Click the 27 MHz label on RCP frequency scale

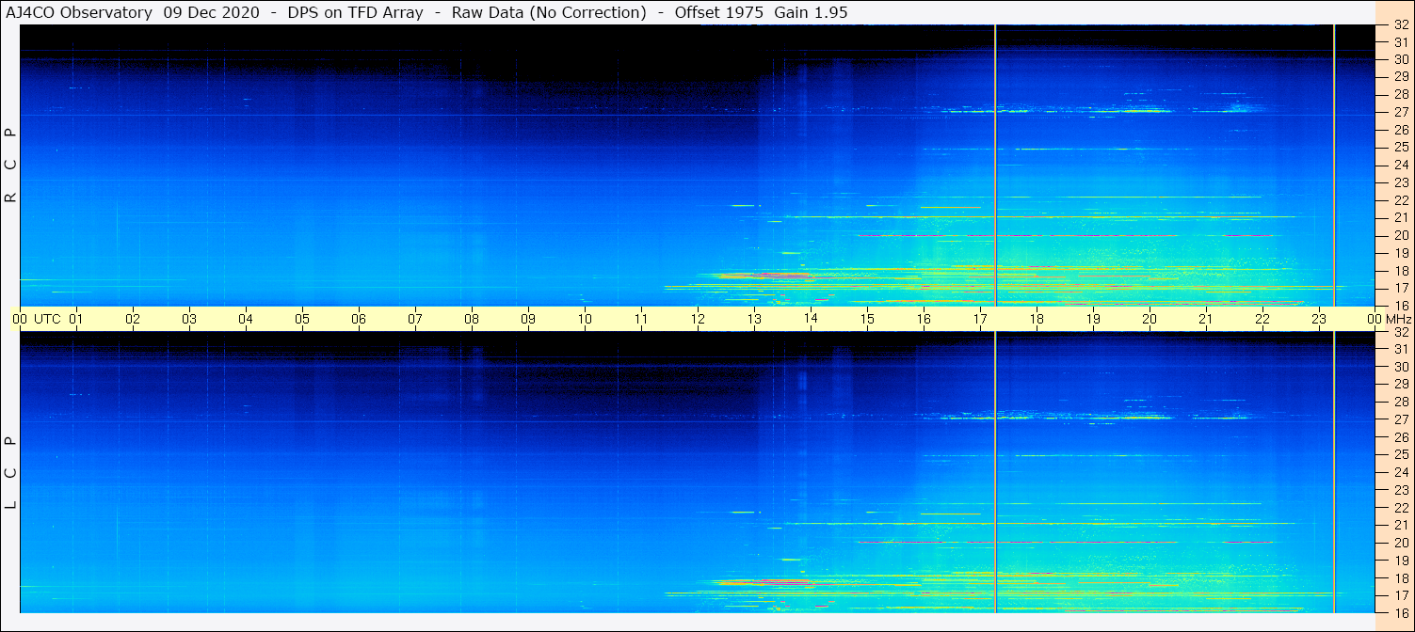pyautogui.click(x=1400, y=112)
